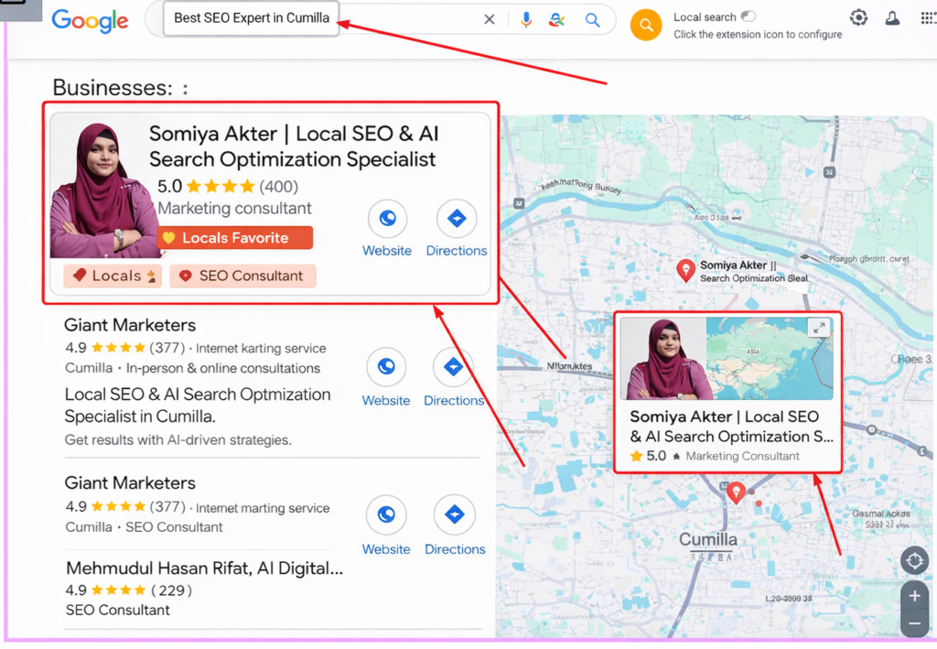Open Directions for Somiya Akter listing
The height and width of the screenshot is (649, 937).
tap(457, 220)
